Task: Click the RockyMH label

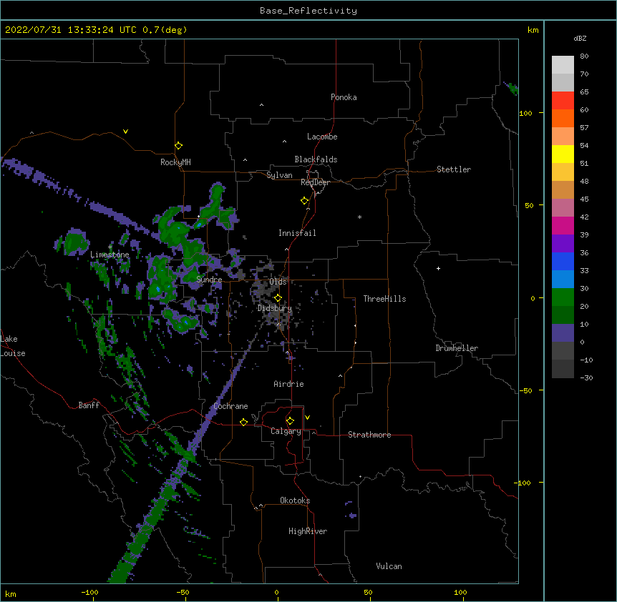Action: 175,162
